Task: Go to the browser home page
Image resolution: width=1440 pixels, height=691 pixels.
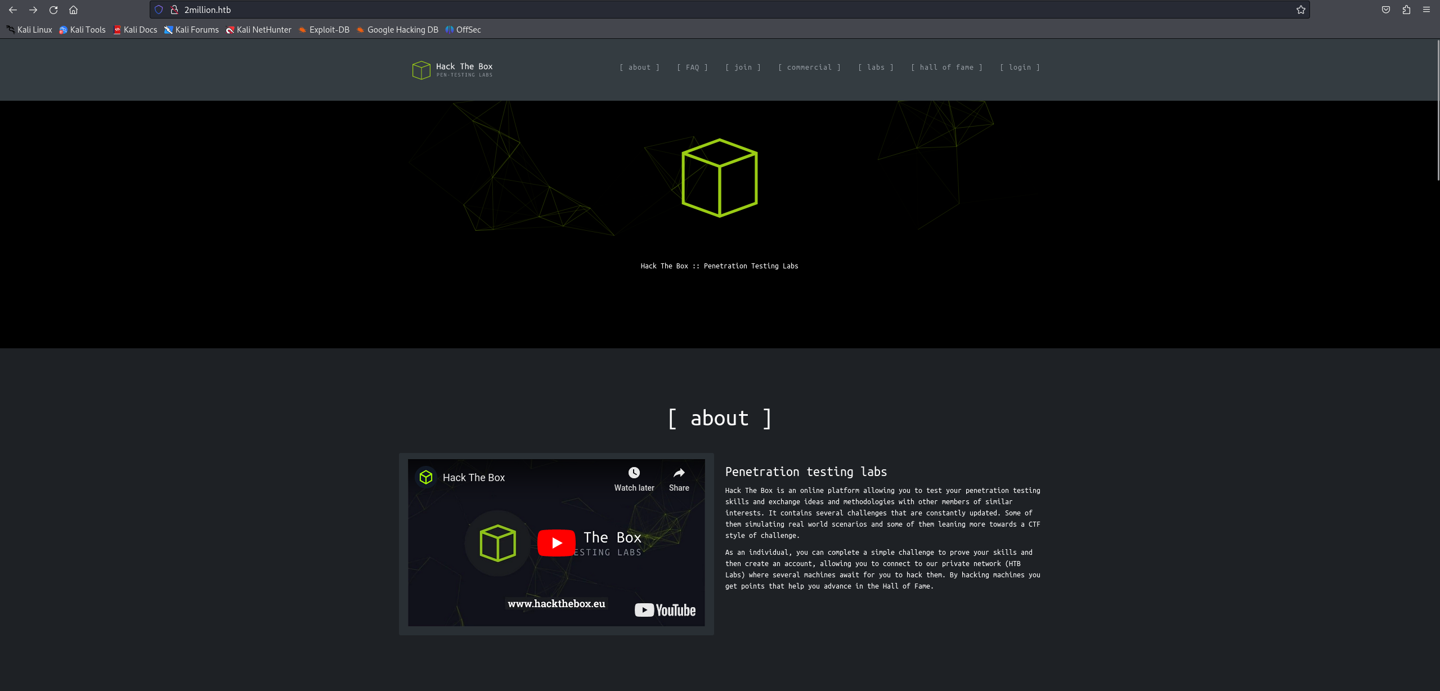Action: click(73, 10)
